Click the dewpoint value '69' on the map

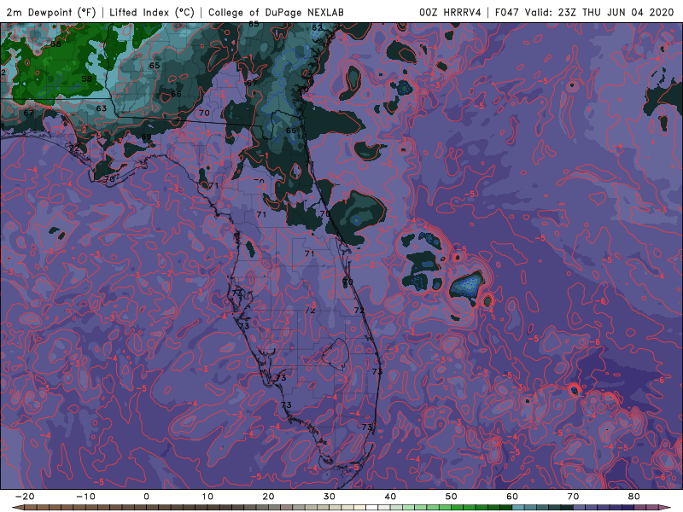[146, 137]
